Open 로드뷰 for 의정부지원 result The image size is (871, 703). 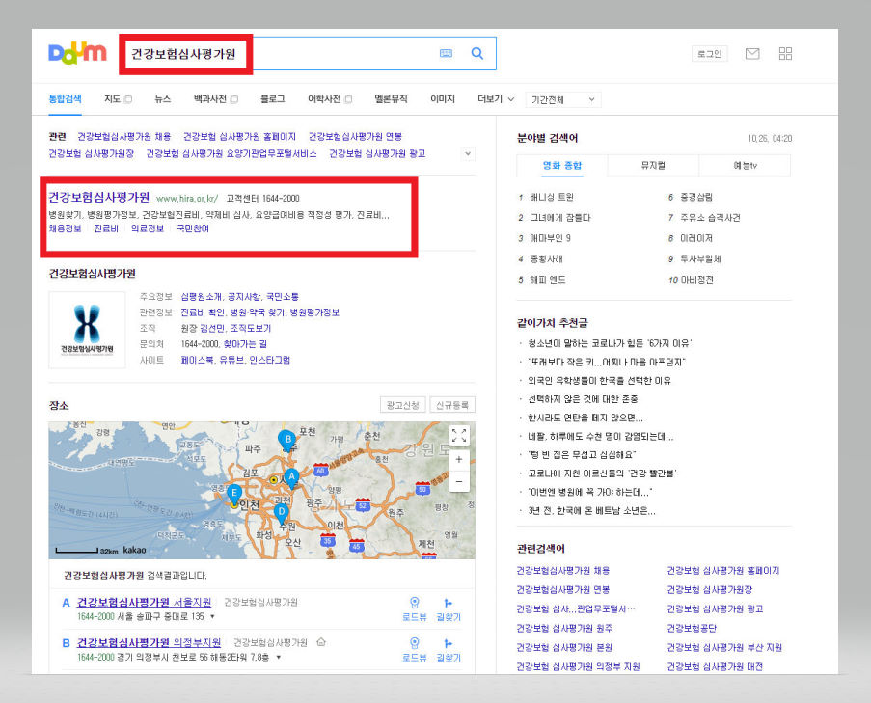415,650
